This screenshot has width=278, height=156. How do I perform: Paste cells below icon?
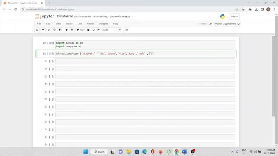[60, 30]
